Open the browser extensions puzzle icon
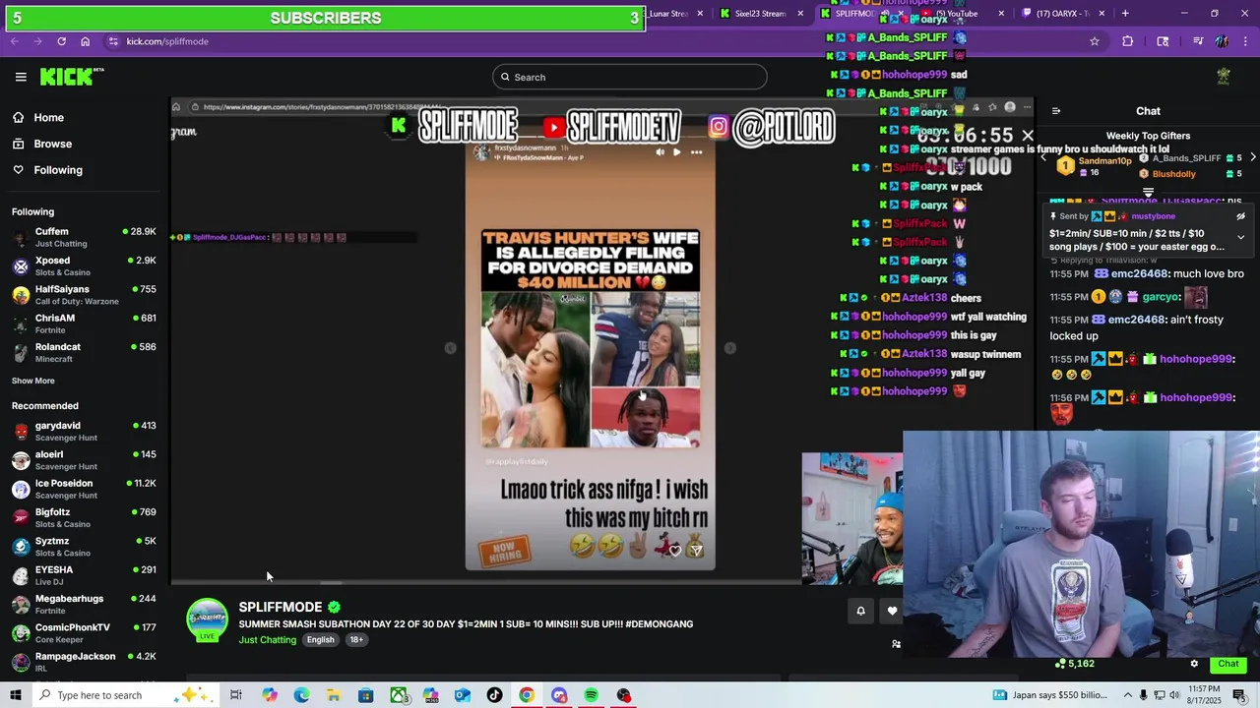The width and height of the screenshot is (1260, 708). [1128, 41]
